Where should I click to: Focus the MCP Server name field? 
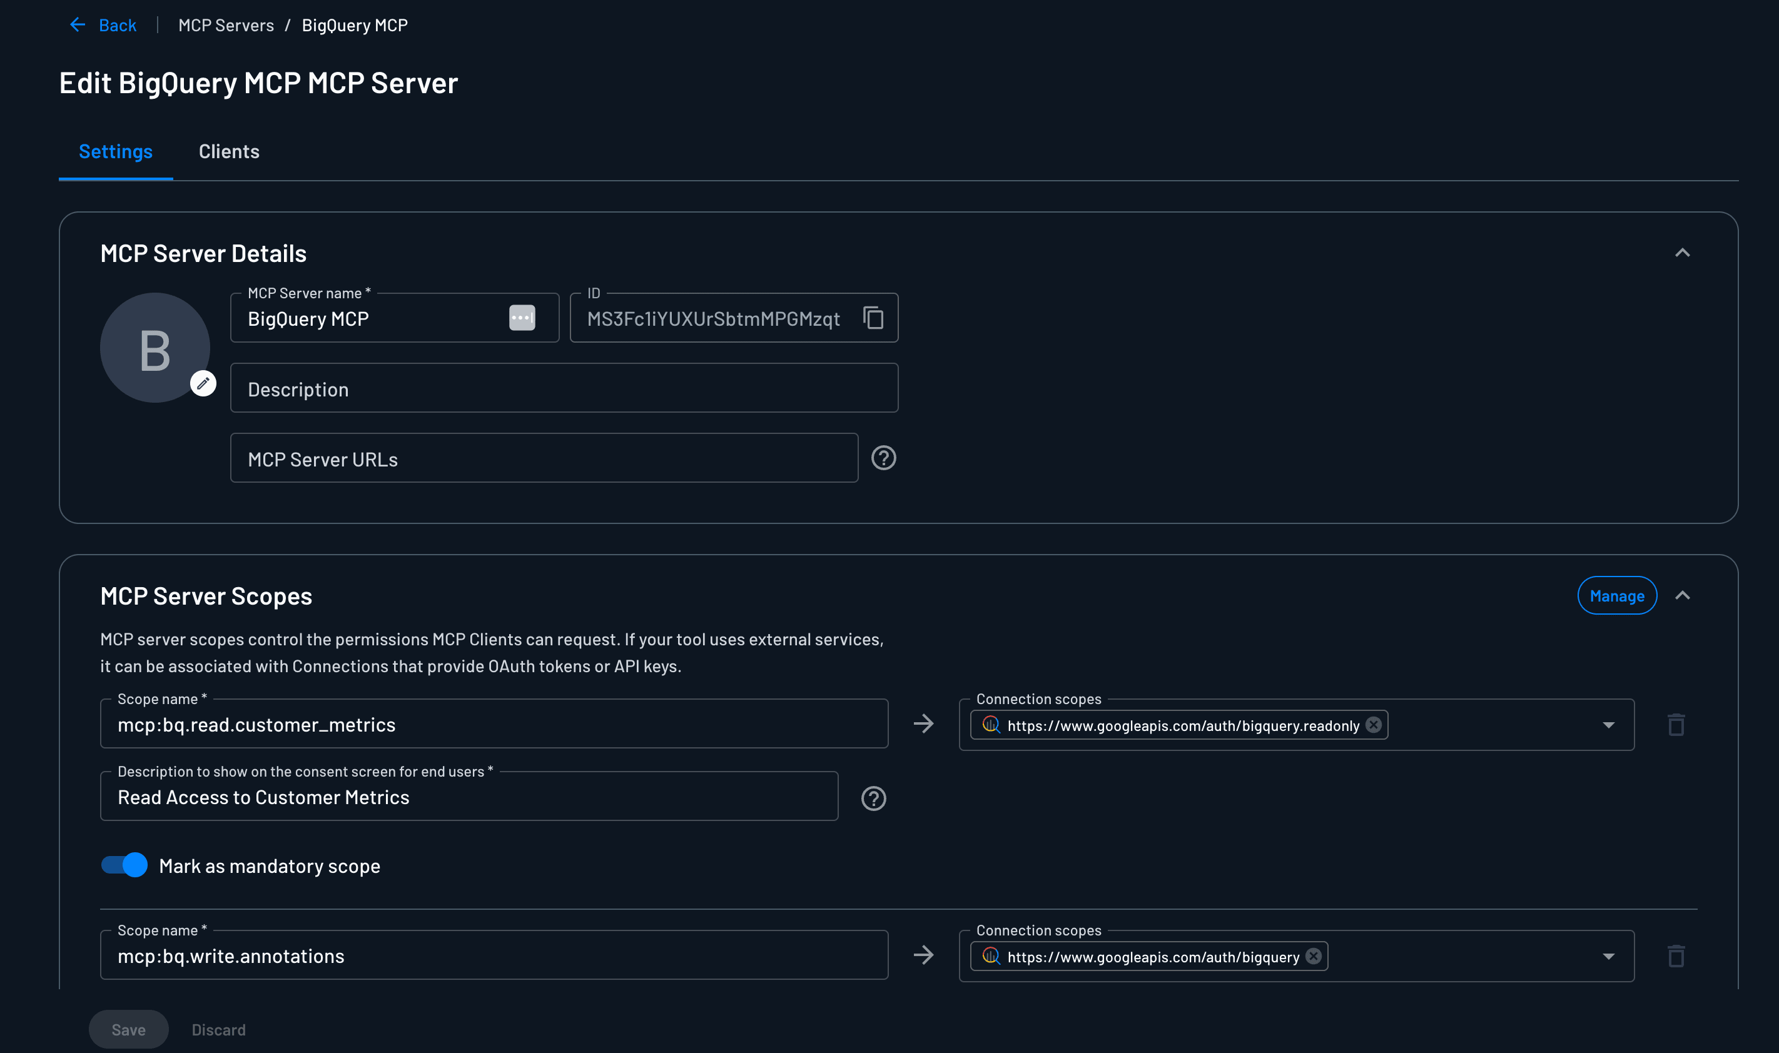tap(395, 318)
